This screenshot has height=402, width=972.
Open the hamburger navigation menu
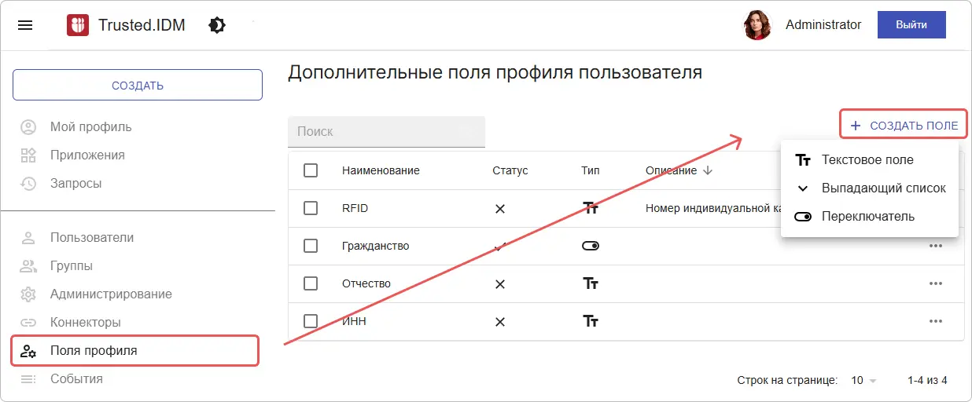point(25,25)
